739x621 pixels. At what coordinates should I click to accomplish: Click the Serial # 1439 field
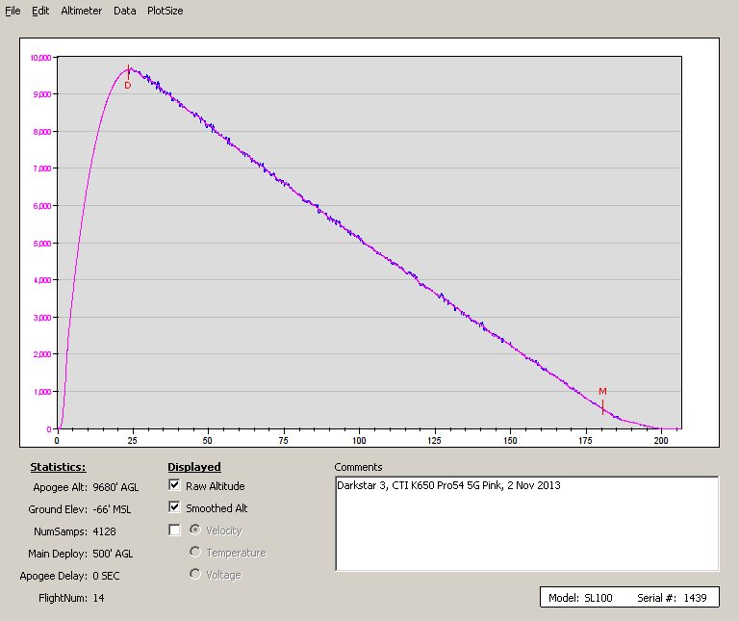pyautogui.click(x=672, y=598)
